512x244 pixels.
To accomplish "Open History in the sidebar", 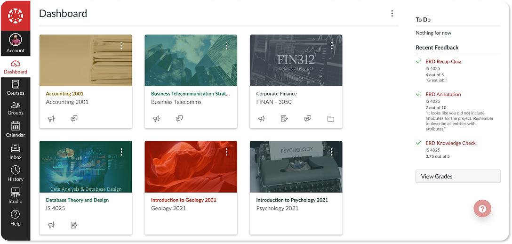I will pyautogui.click(x=16, y=174).
